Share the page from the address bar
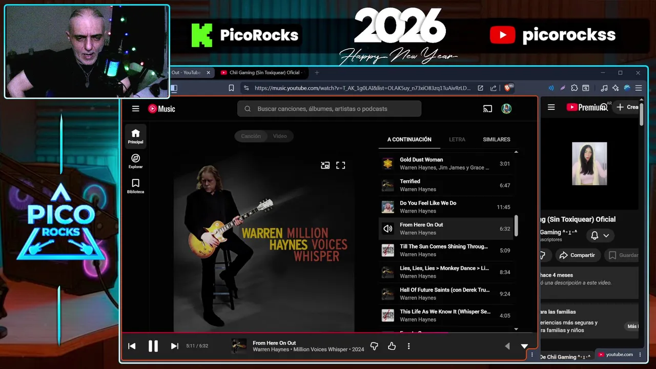 pos(493,88)
